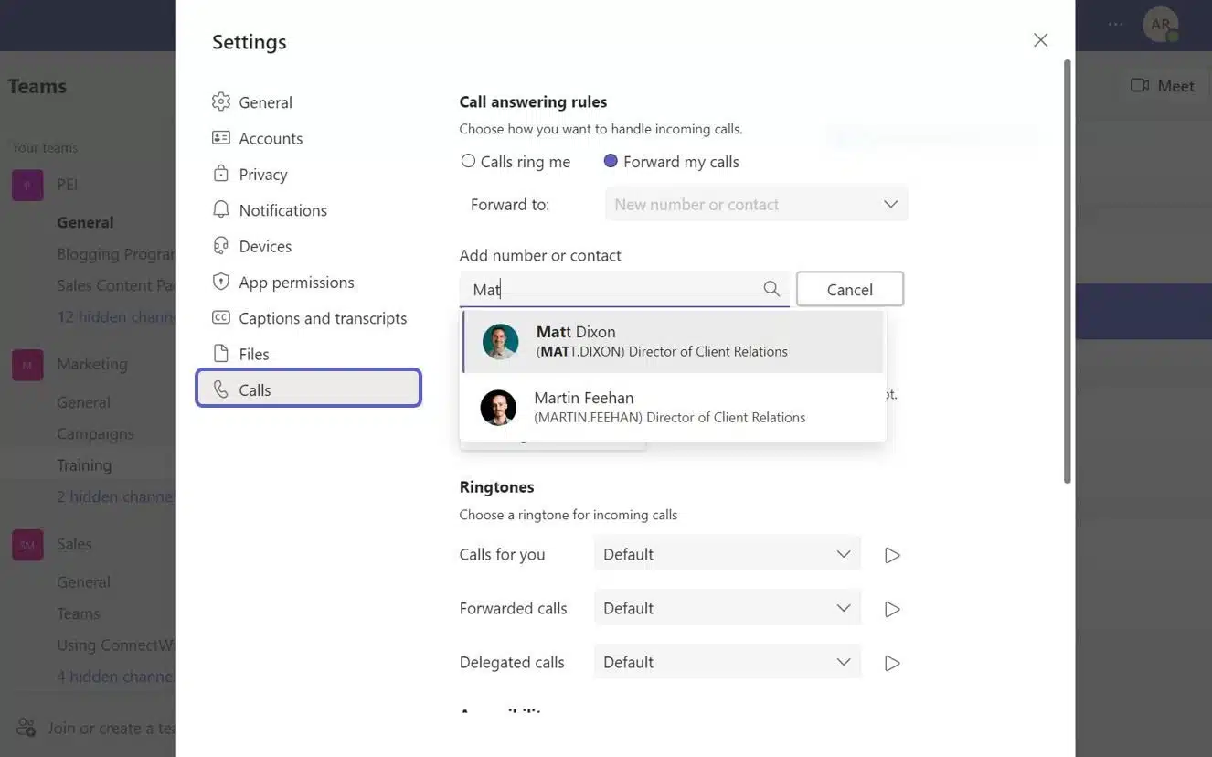1212x757 pixels.
Task: Click the Settings dialog scrollbar
Action: point(1067,272)
